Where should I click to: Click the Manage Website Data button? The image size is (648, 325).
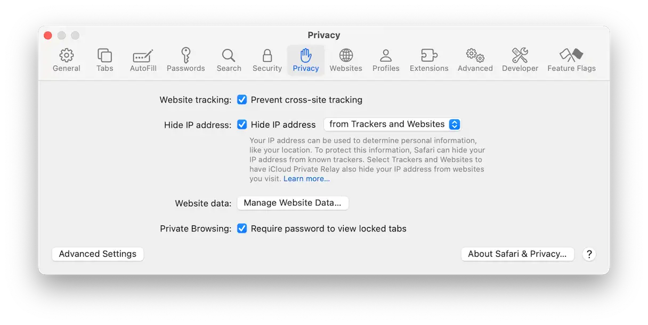[292, 203]
